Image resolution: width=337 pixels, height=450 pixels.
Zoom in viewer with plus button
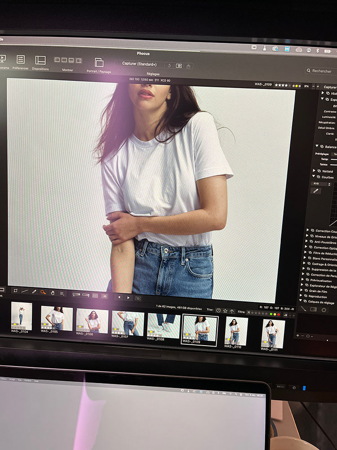point(318,86)
